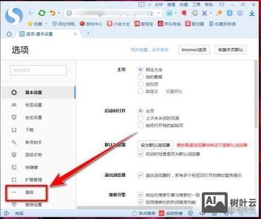Click the options search input box

click(x=39, y=70)
